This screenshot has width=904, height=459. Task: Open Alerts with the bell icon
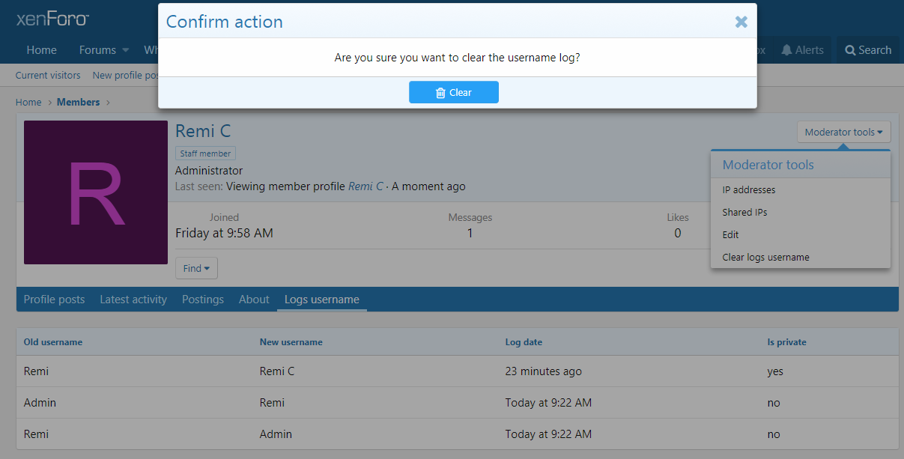802,50
